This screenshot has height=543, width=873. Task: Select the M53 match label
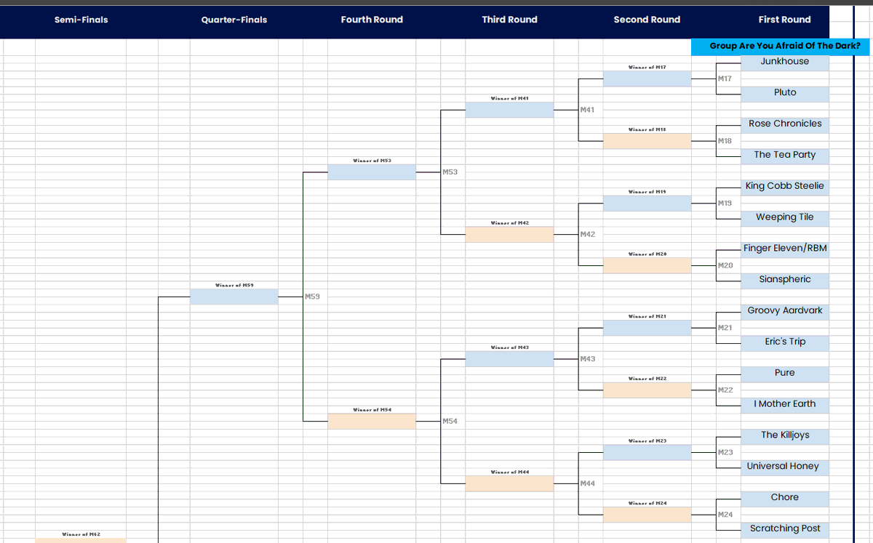pos(450,172)
